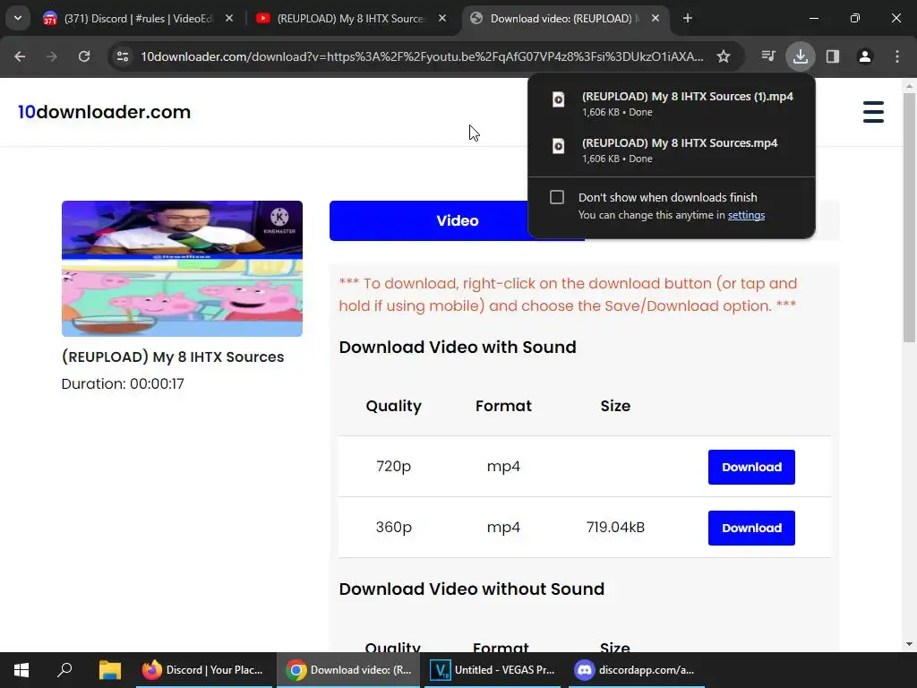This screenshot has width=917, height=688.
Task: Download the 360p mp4 video
Action: [751, 528]
